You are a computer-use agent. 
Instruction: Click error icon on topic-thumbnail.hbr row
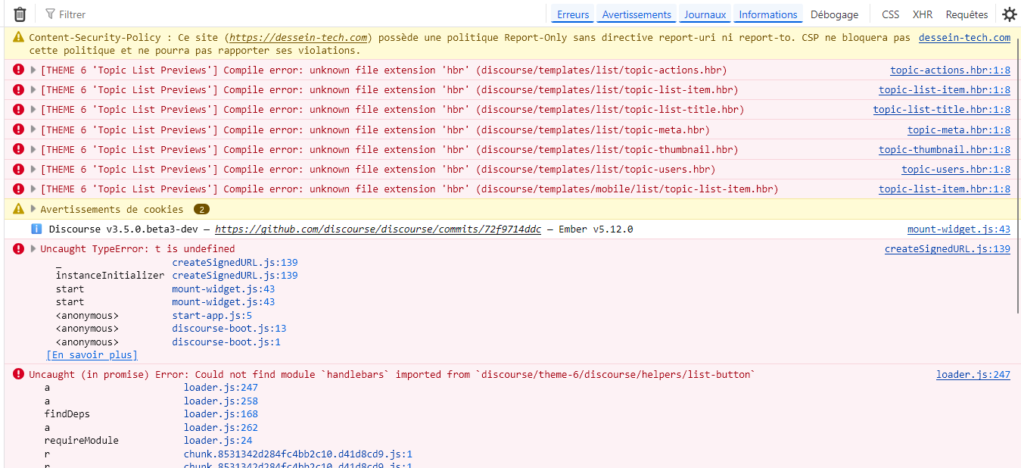click(x=19, y=149)
